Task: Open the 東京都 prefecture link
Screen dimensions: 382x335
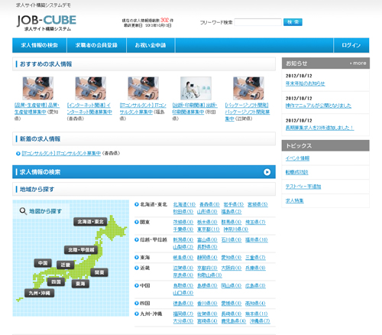Action: [x=209, y=229]
